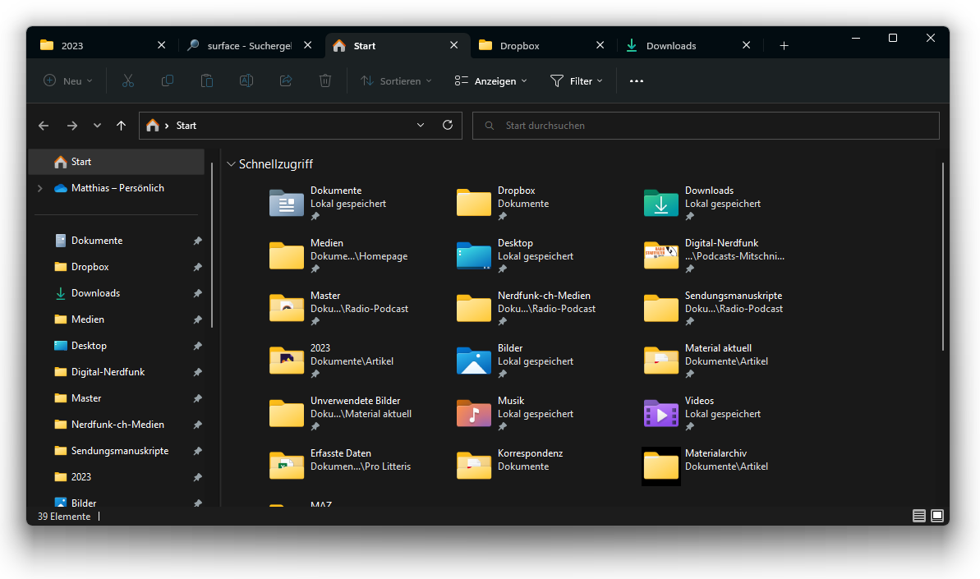Go back with the left arrow
Image resolution: width=980 pixels, height=579 pixels.
pos(44,126)
